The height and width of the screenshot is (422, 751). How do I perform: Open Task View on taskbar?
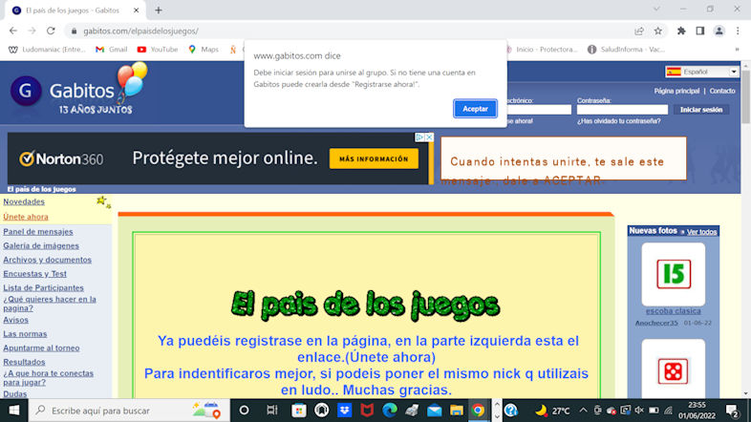272,410
